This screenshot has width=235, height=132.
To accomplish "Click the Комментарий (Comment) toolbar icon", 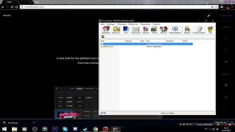I will point(199,30).
